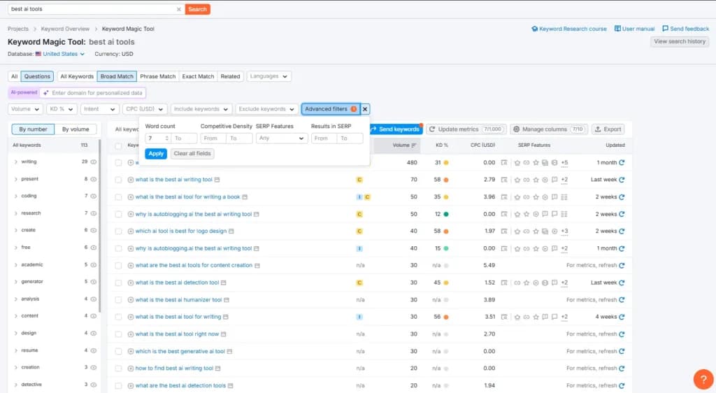Screen dimensions: 716x393
Task: Click the Competitive Density 'From' field
Action: click(x=213, y=138)
